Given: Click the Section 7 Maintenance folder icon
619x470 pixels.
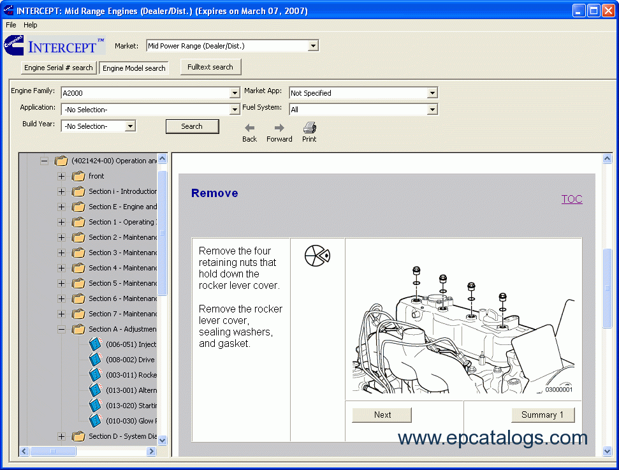Looking at the screenshot, I should [78, 314].
